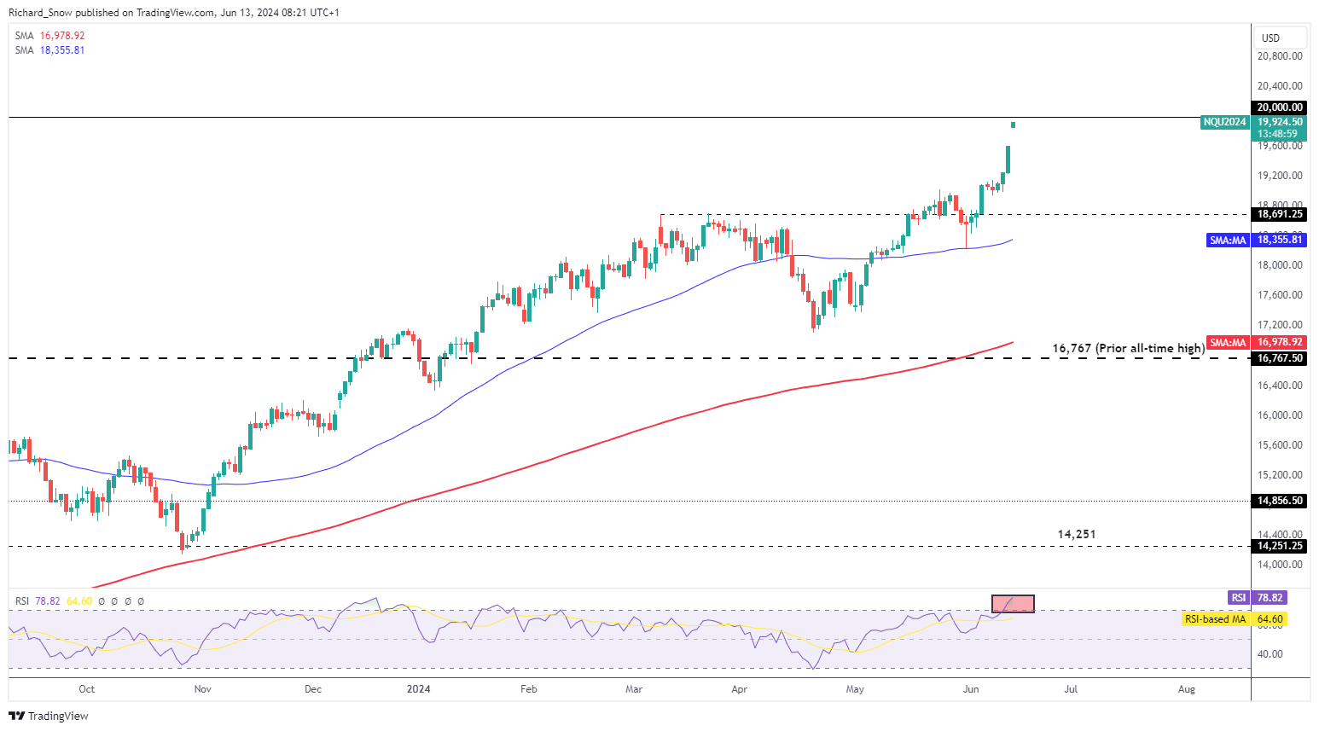
Task: Click the Dec label on time axis
Action: [x=313, y=689]
